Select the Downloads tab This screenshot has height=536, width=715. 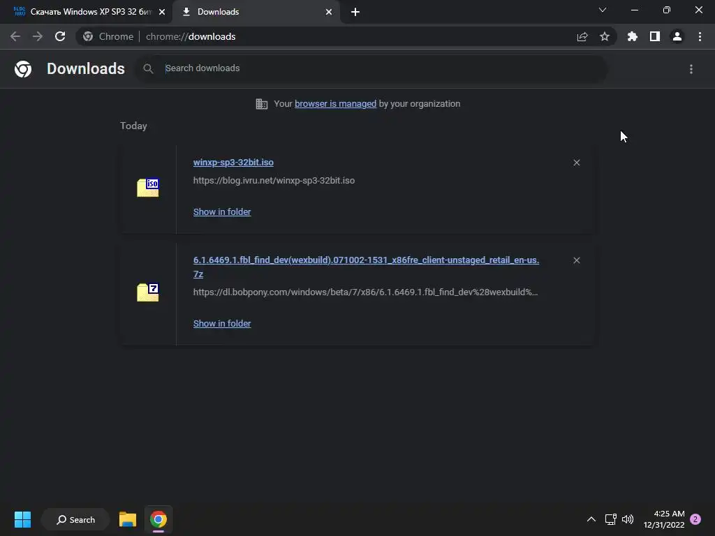click(x=256, y=12)
